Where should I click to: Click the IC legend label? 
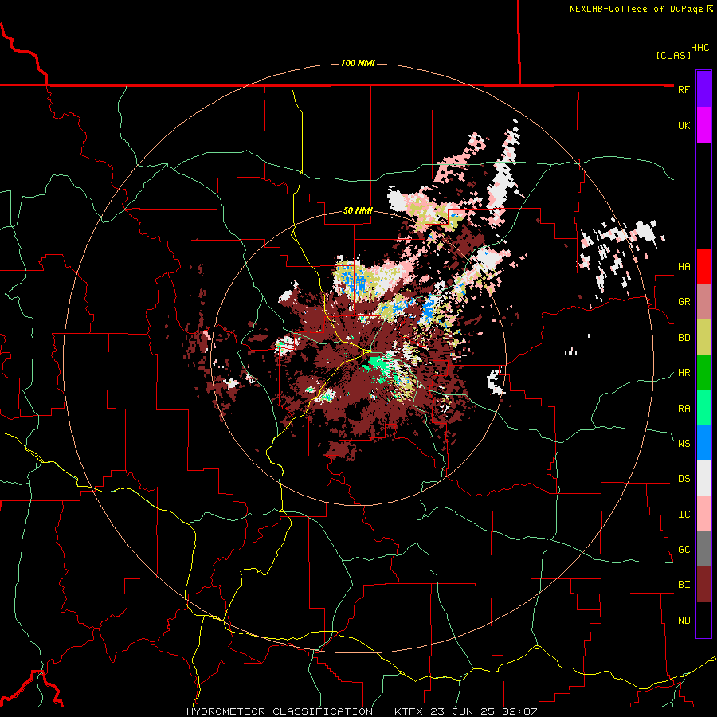(684, 515)
